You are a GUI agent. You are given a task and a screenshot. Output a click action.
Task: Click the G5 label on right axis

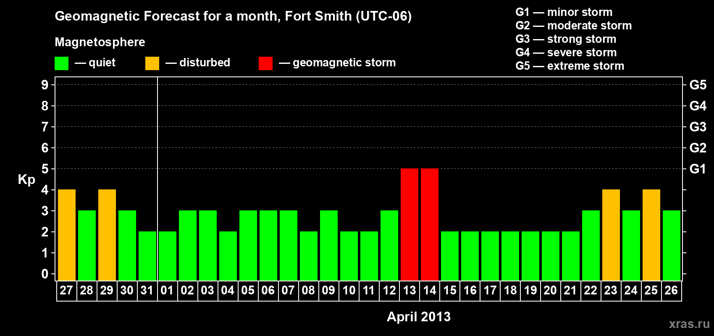pos(698,85)
